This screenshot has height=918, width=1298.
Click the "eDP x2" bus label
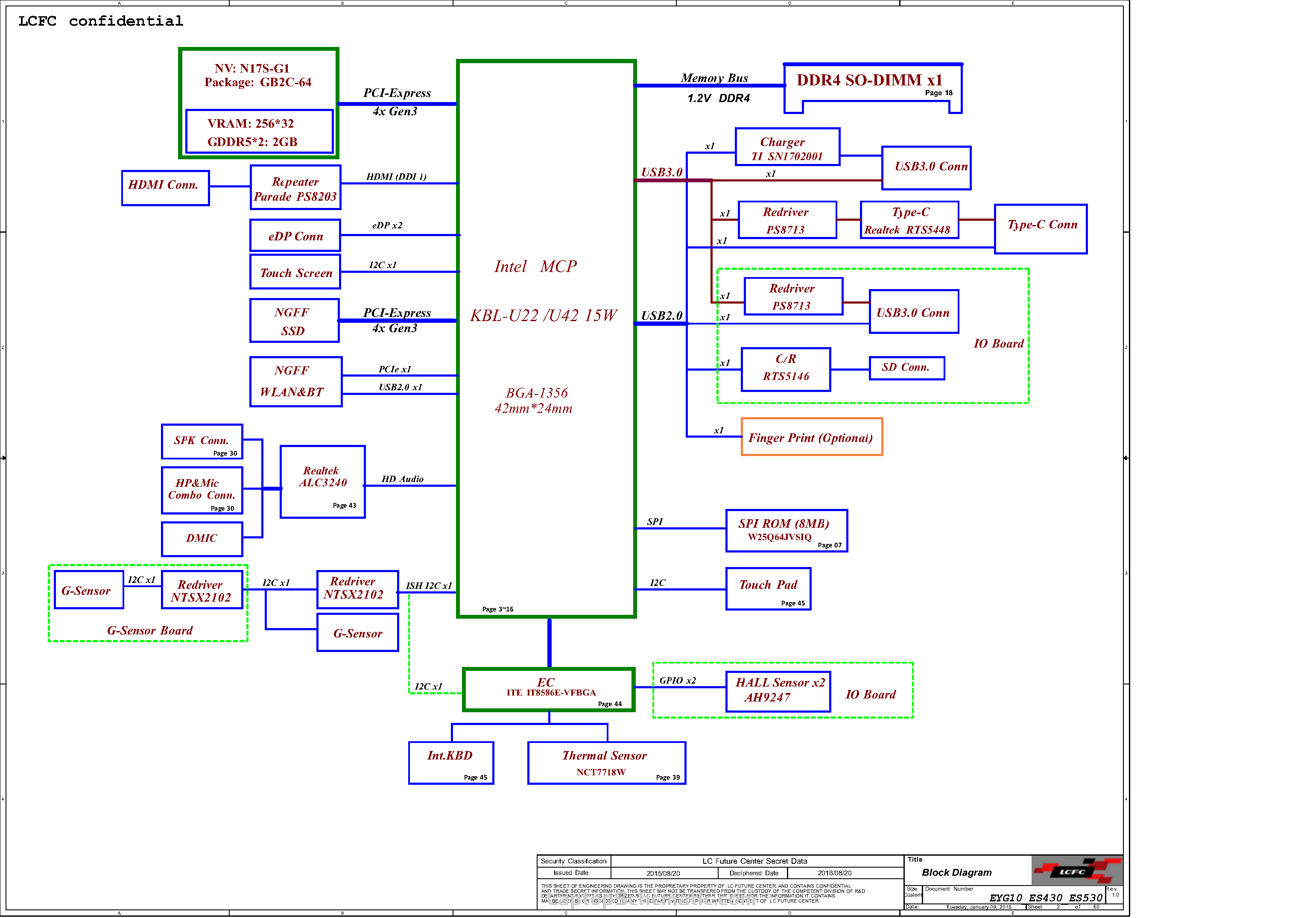[x=387, y=225]
